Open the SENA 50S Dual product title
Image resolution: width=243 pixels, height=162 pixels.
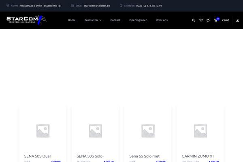[x=37, y=156]
